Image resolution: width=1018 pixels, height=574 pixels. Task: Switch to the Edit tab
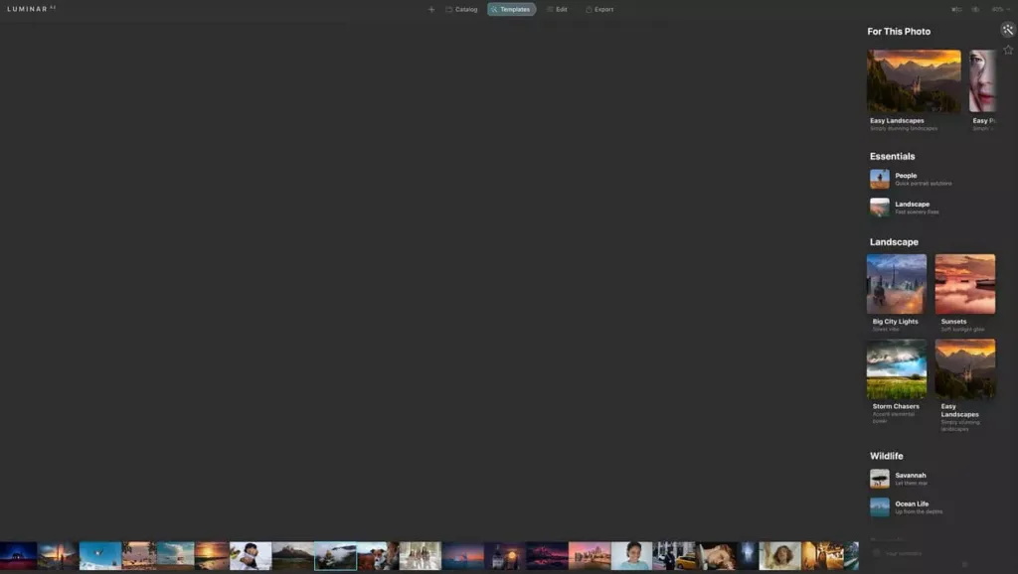point(557,9)
